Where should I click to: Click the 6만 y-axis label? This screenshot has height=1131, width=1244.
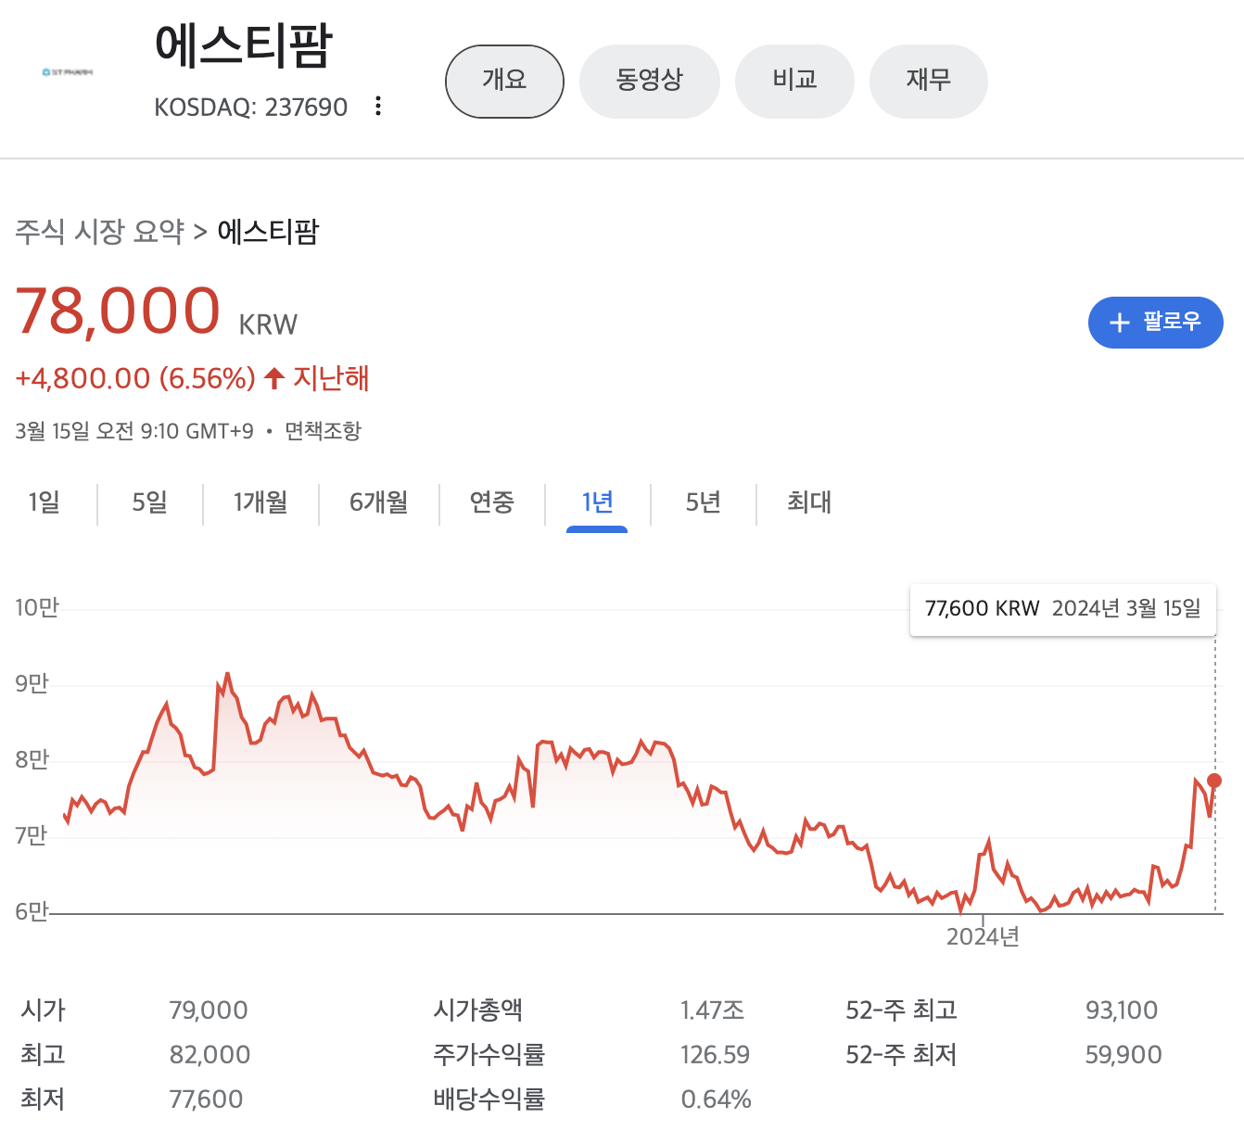pyautogui.click(x=32, y=911)
